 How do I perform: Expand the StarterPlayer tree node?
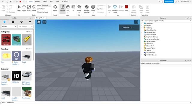[x=142, y=48]
